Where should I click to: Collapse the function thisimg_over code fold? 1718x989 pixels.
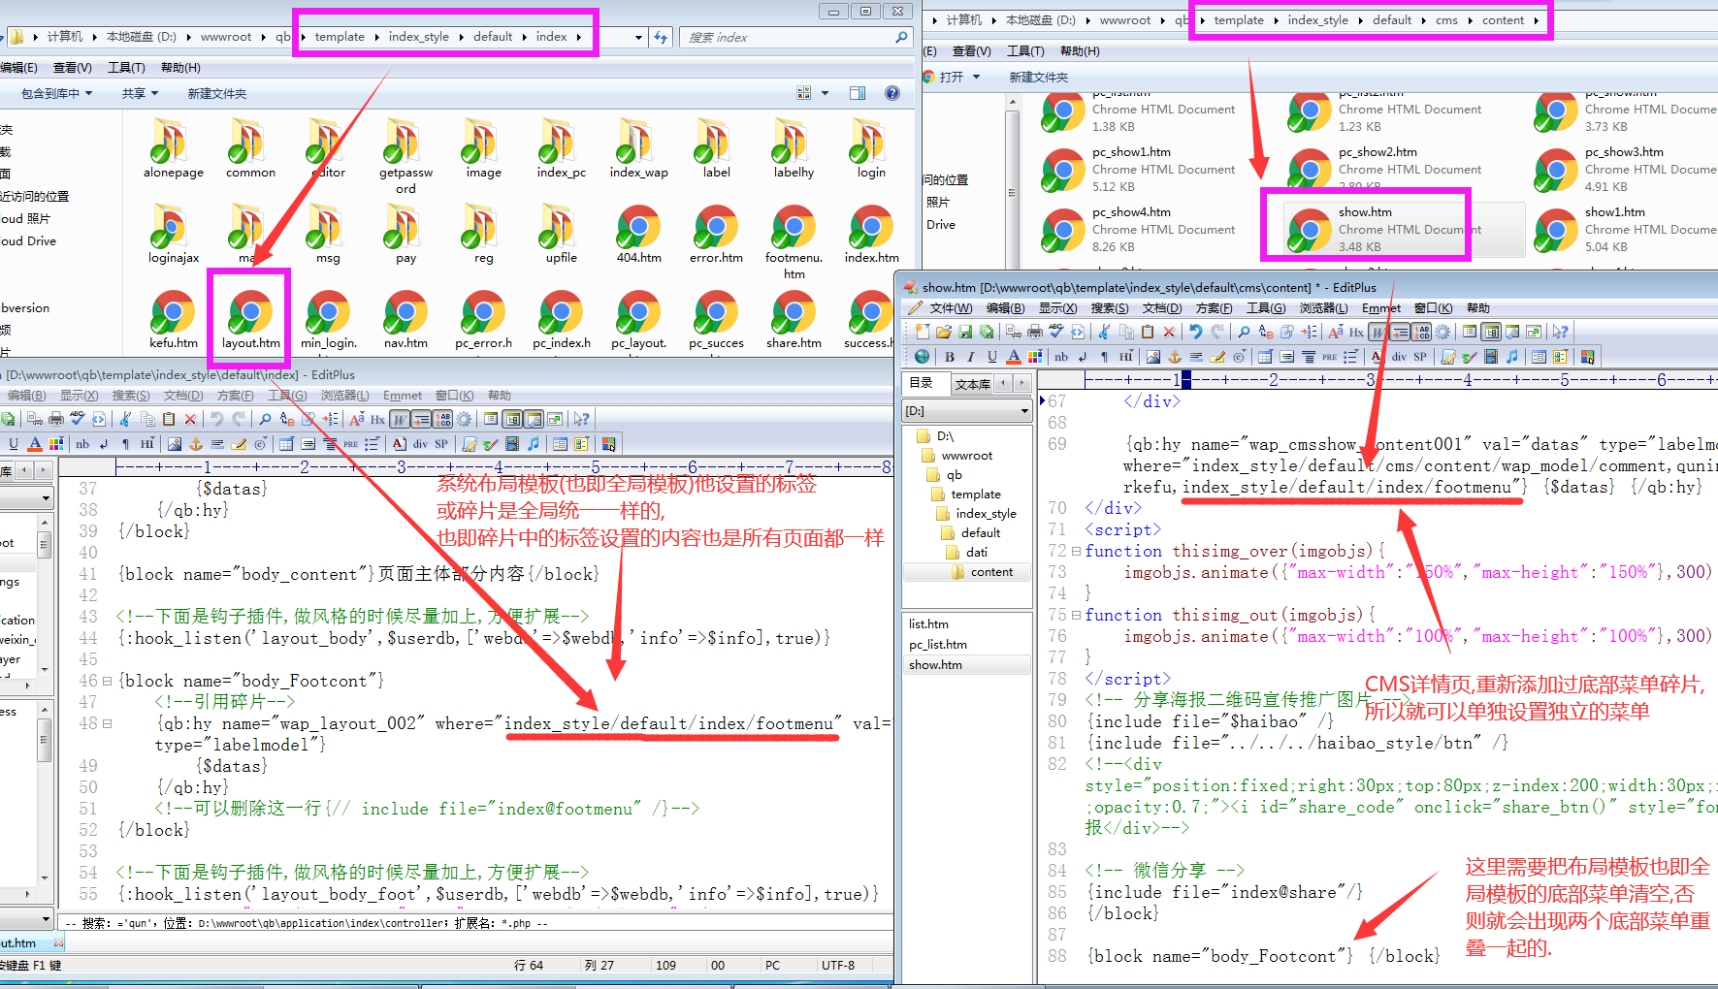click(x=1076, y=551)
